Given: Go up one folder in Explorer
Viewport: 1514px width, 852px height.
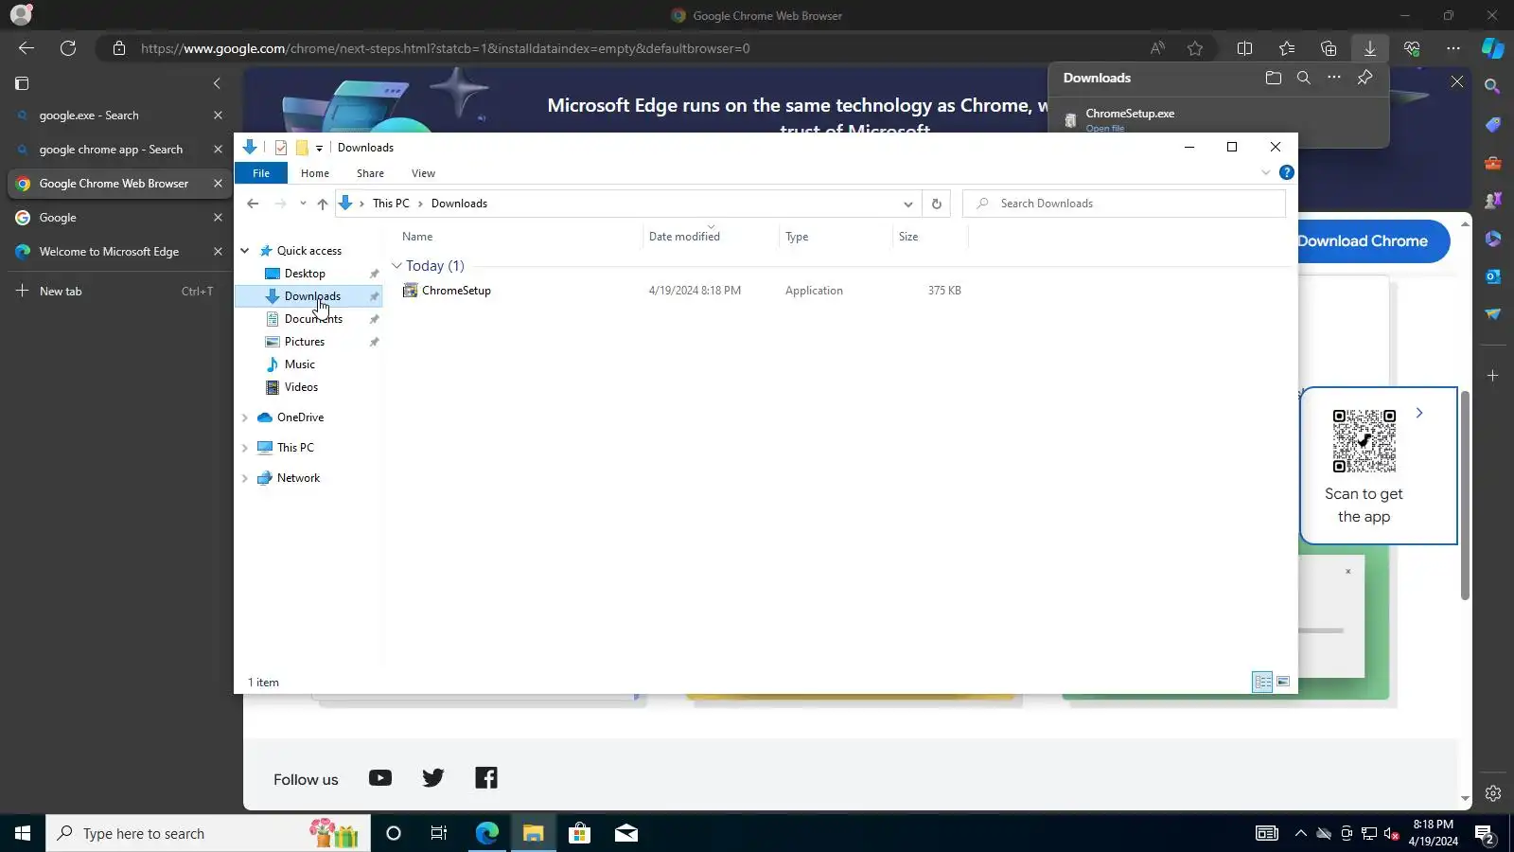Looking at the screenshot, I should point(323,204).
